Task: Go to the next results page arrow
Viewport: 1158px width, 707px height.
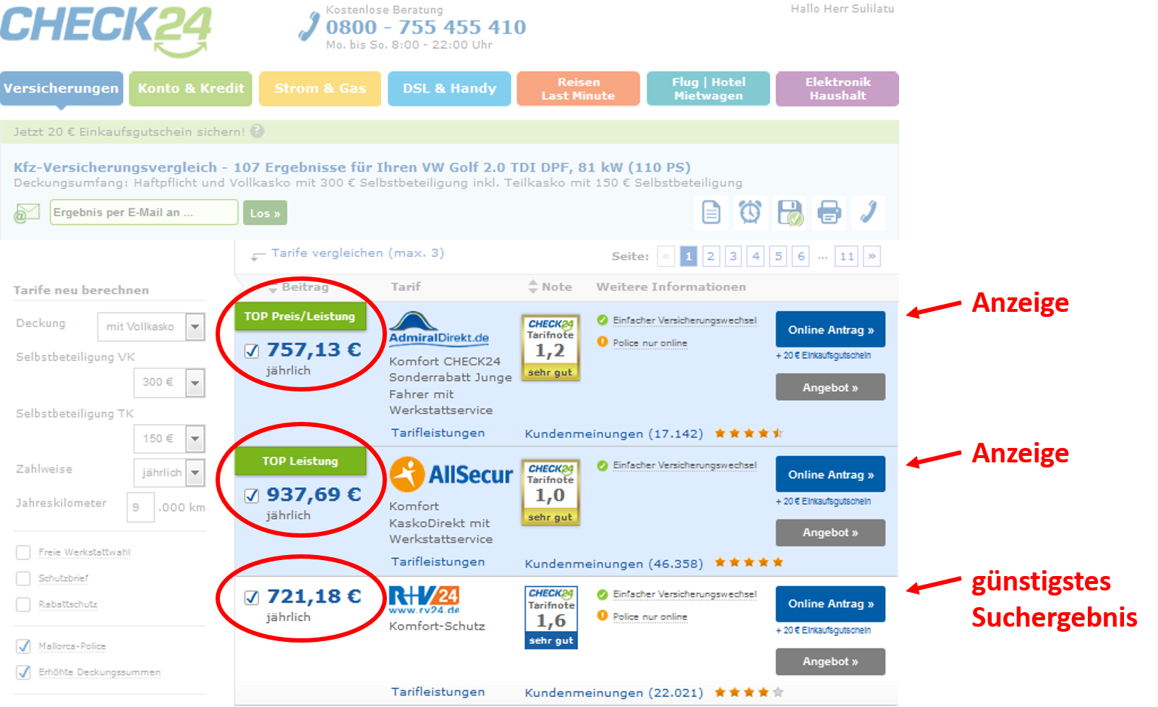Action: [x=872, y=256]
